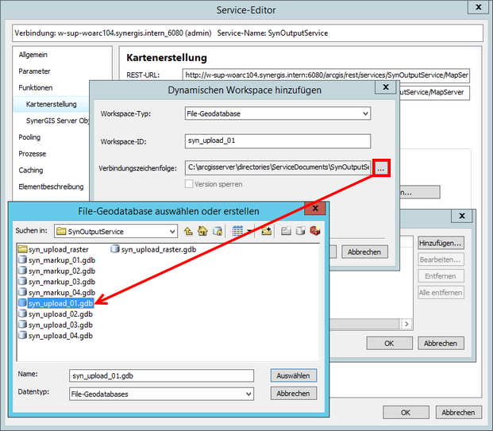This screenshot has width=493, height=431.
Task: Create new file geodatabase icon
Action: pos(301,231)
